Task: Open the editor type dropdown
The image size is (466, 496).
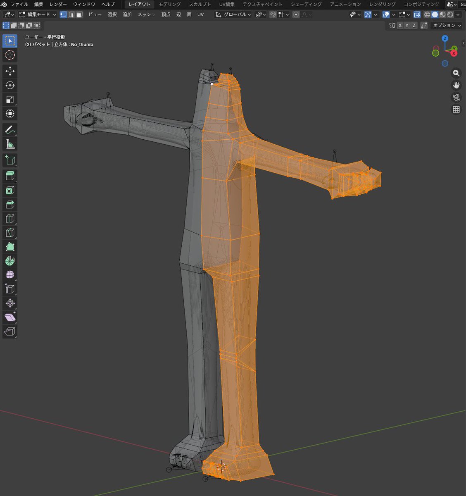Action: coord(9,14)
